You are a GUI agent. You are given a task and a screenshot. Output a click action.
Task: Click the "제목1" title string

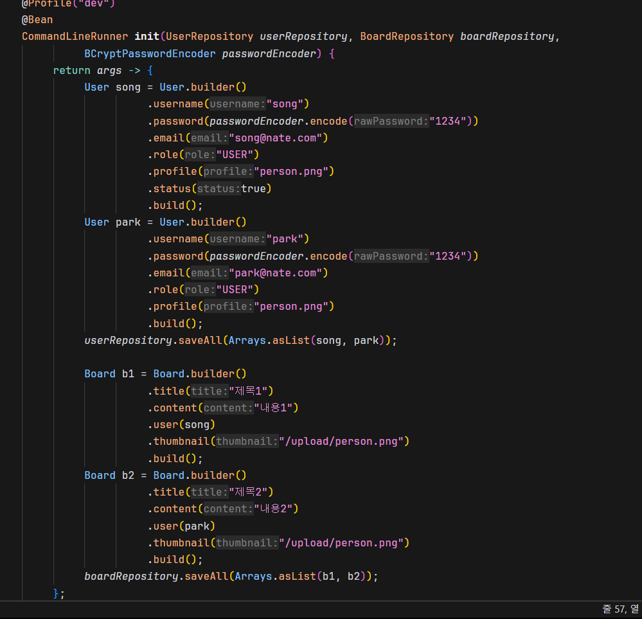(x=248, y=391)
